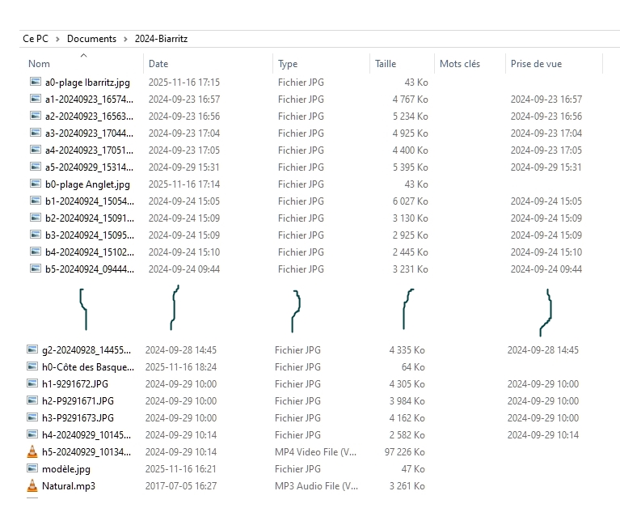Click the Mots clés column header

click(459, 64)
